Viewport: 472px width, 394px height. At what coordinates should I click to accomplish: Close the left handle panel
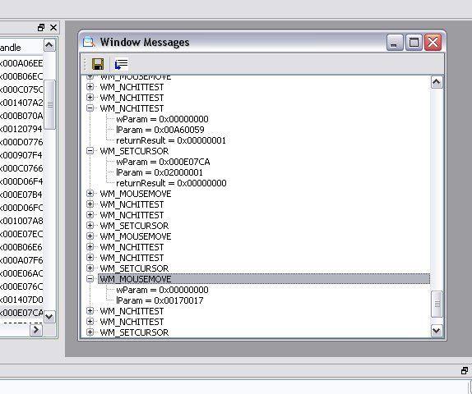pyautogui.click(x=53, y=28)
